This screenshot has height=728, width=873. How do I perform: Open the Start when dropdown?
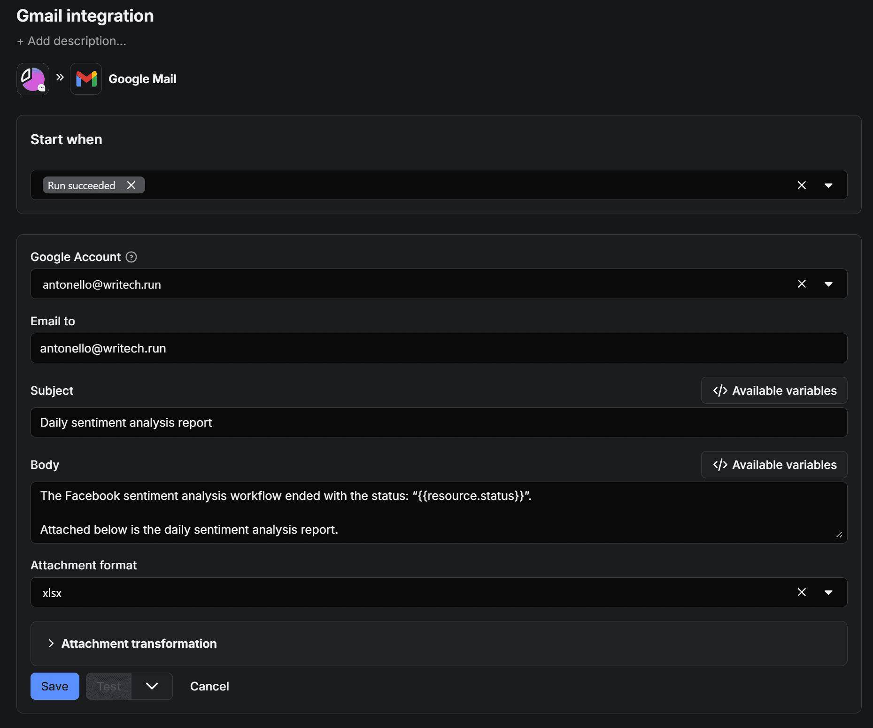pos(828,185)
